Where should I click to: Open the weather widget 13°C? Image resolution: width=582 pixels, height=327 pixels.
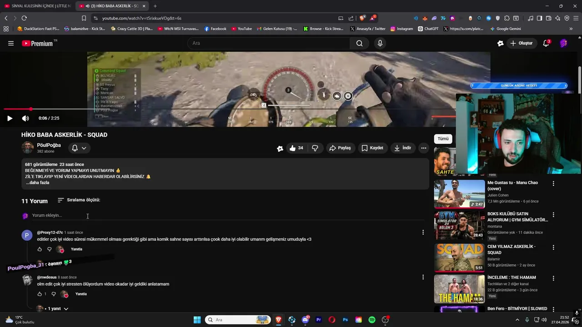(19, 320)
